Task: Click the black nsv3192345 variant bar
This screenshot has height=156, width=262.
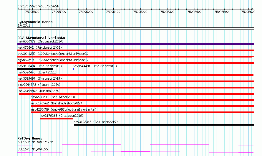Action: (164, 125)
